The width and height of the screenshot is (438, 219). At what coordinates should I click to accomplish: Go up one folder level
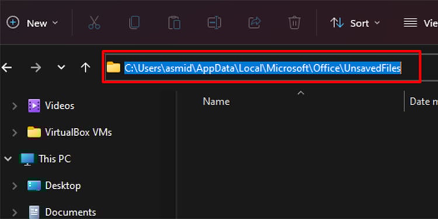[x=85, y=67]
